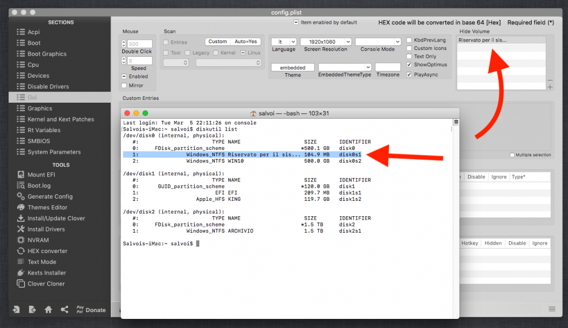Click the Hidden column header
The image size is (568, 328).
point(493,243)
